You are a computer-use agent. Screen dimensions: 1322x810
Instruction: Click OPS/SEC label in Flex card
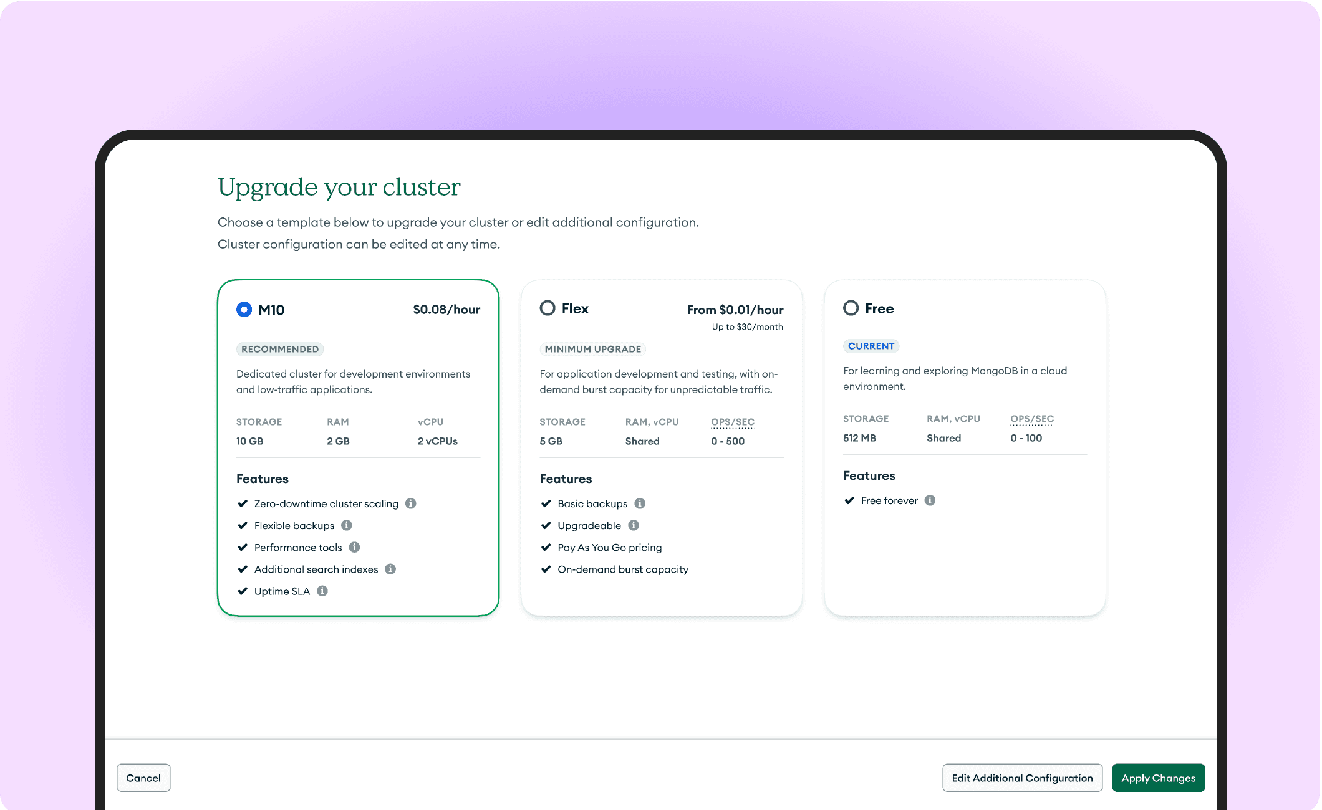[x=732, y=422]
